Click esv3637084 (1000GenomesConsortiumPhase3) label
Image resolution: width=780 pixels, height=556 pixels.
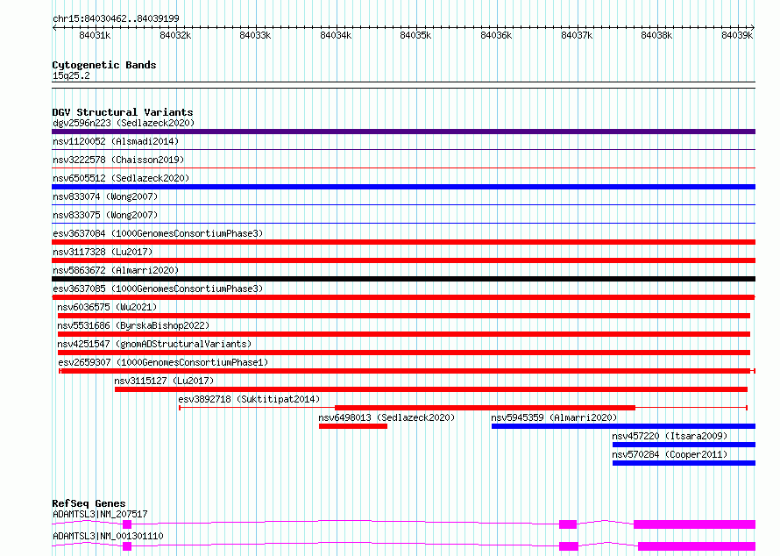click(158, 233)
